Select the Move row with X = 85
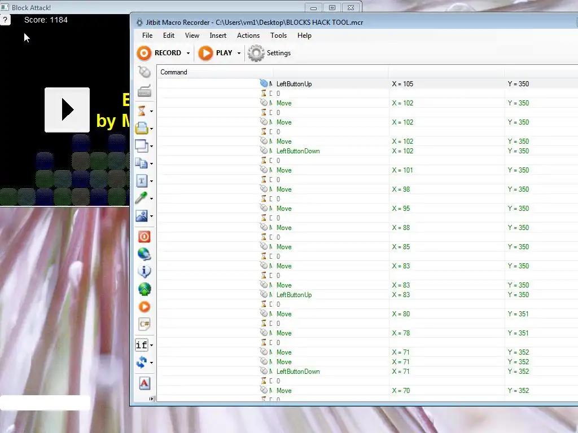This screenshot has height=433, width=578. pyautogui.click(x=367, y=247)
